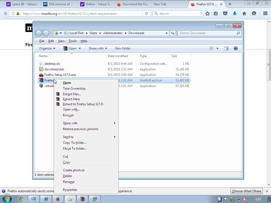Screen dimensions: 271x203
Task: Expand the Organize dropdown
Action: (x=54, y=49)
